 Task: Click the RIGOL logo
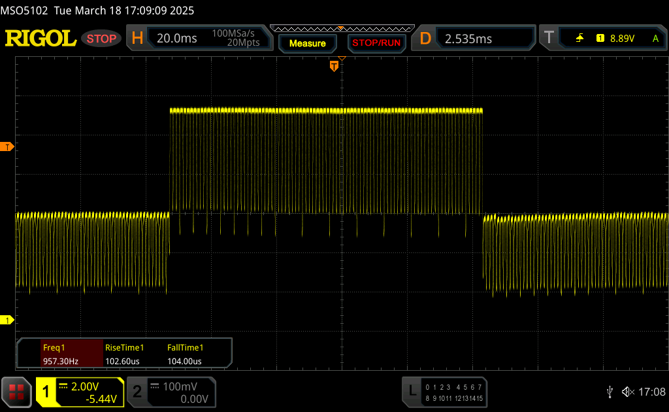[x=41, y=39]
